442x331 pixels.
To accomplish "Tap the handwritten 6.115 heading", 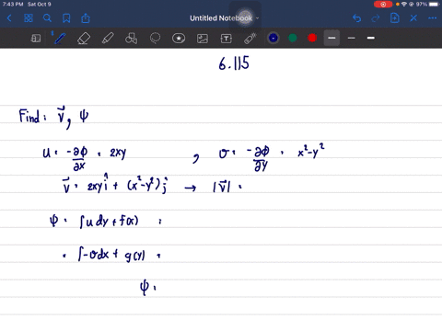I will pyautogui.click(x=234, y=63).
